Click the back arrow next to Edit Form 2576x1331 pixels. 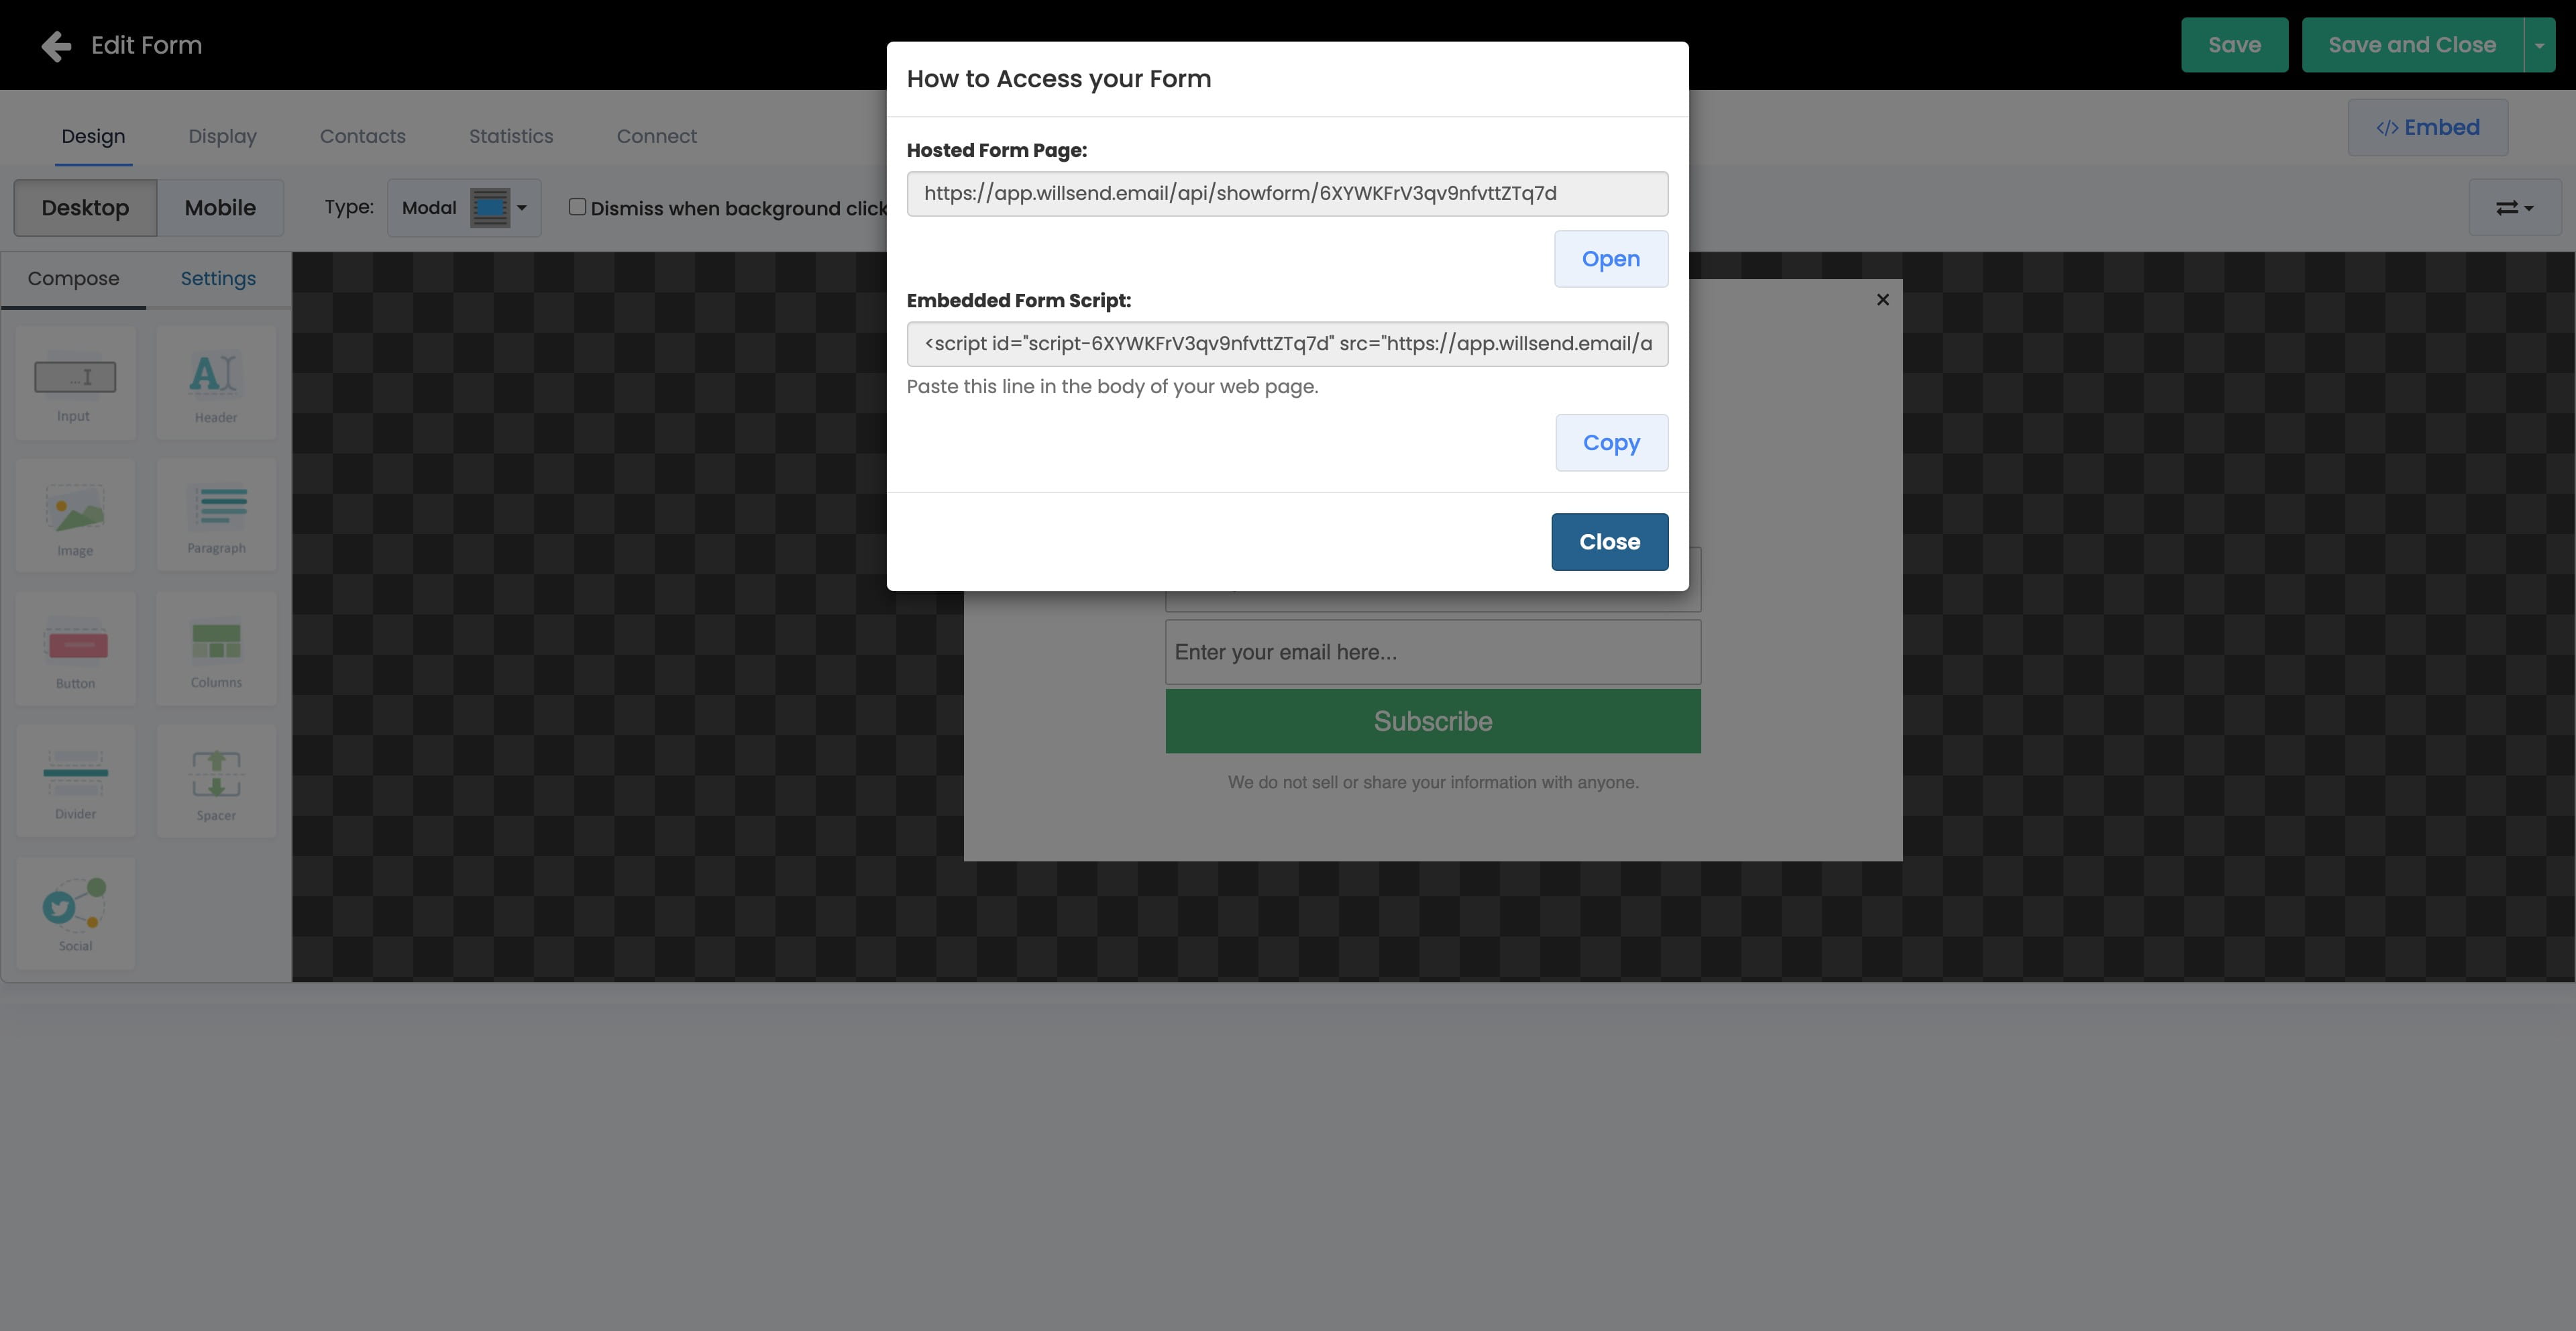[56, 45]
